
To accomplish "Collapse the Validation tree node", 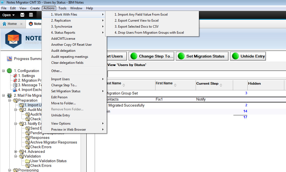I will pyautogui.click(x=15, y=156).
